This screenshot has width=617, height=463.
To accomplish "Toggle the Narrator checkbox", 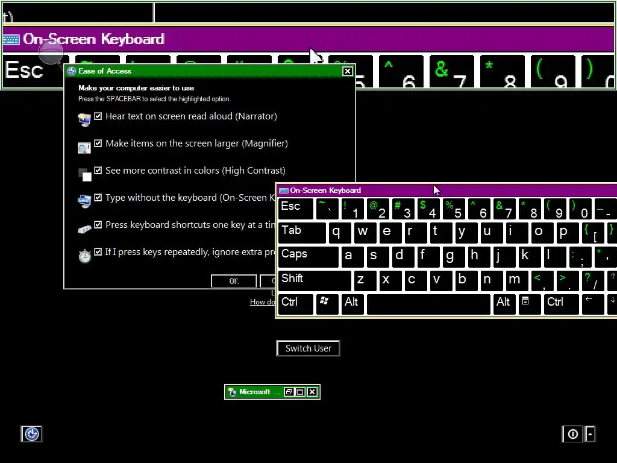I will (98, 116).
